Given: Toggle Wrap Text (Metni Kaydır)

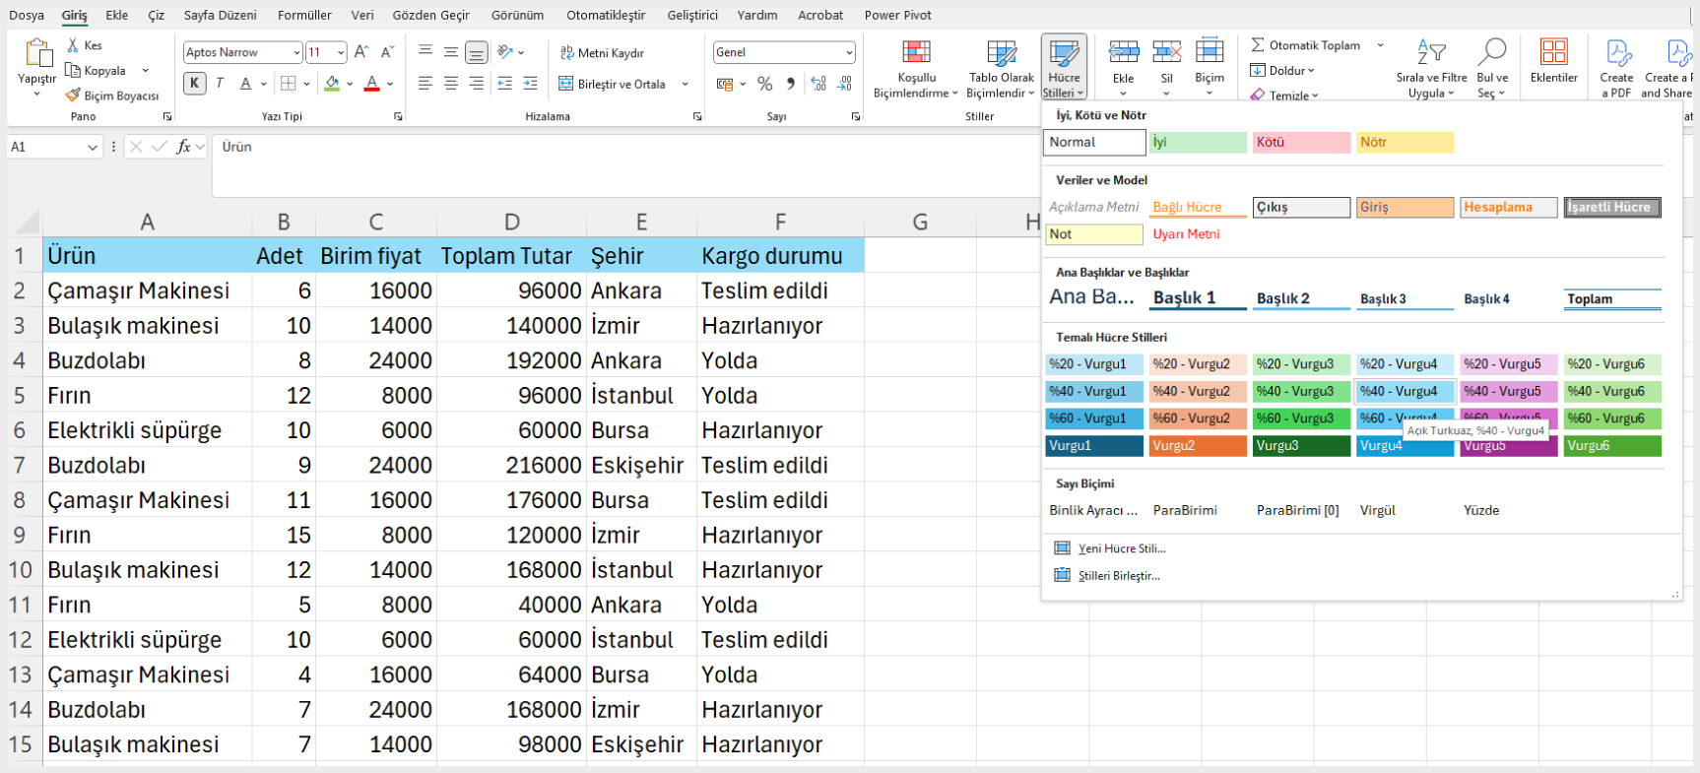Looking at the screenshot, I should [x=602, y=53].
